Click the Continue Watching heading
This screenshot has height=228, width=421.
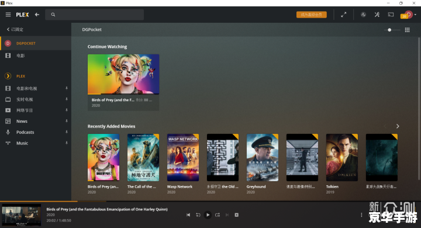[x=107, y=46]
